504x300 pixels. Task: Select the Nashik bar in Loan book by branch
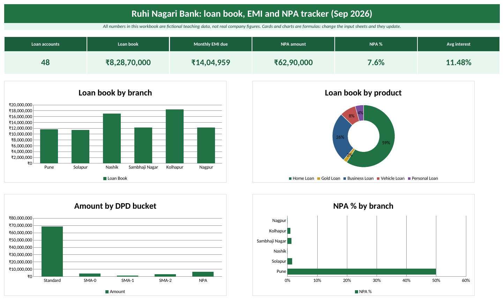112,138
